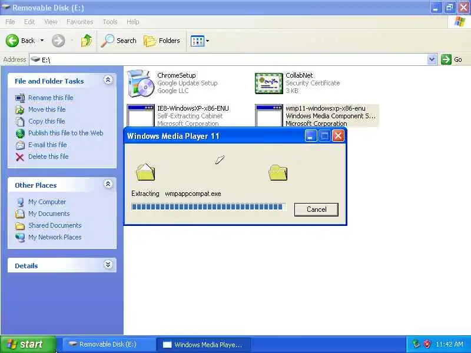The height and width of the screenshot is (353, 471).
Task: Open My Computer from Other Places
Action: [47, 202]
